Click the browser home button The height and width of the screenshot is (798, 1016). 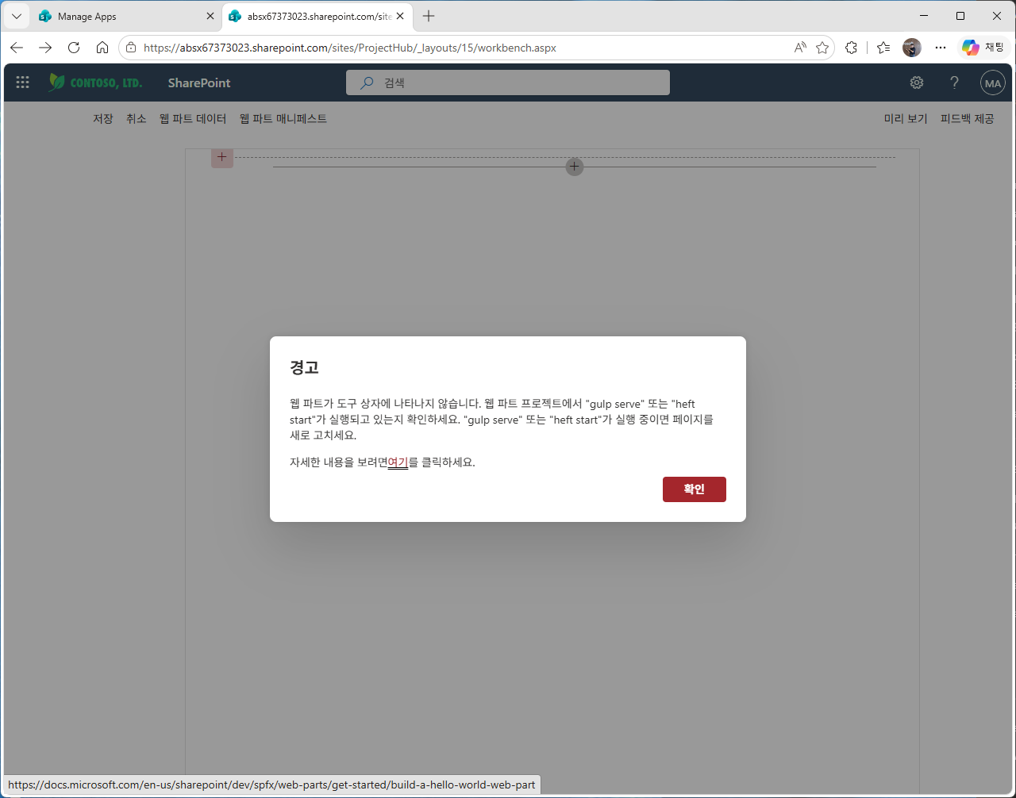[102, 48]
